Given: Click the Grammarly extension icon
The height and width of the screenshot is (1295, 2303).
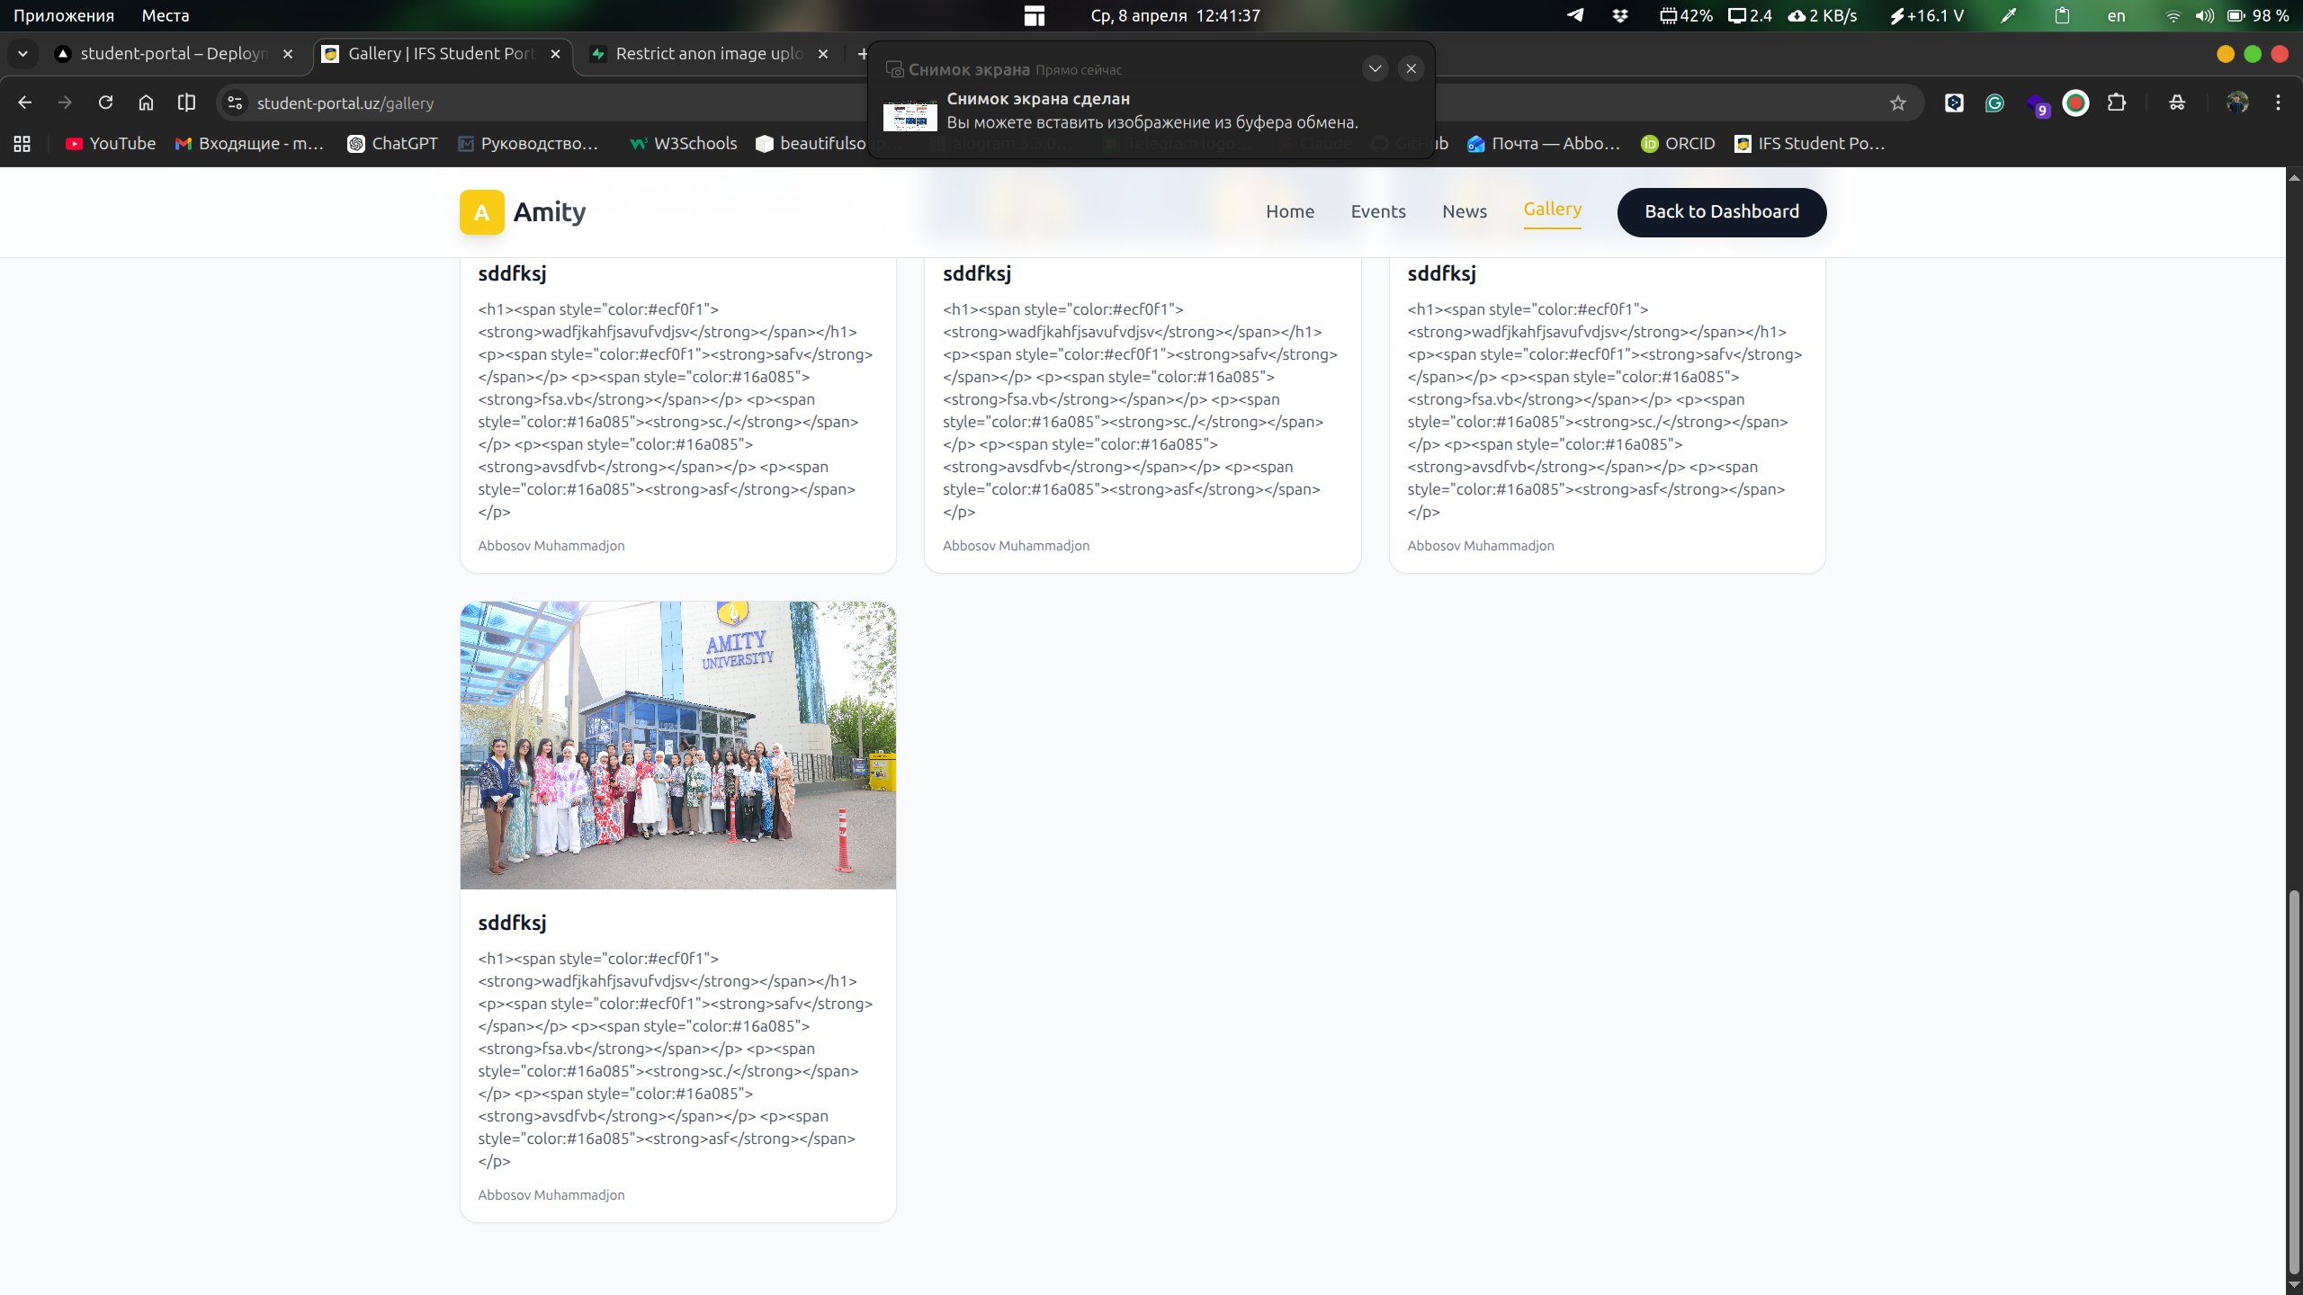Looking at the screenshot, I should (x=1994, y=103).
